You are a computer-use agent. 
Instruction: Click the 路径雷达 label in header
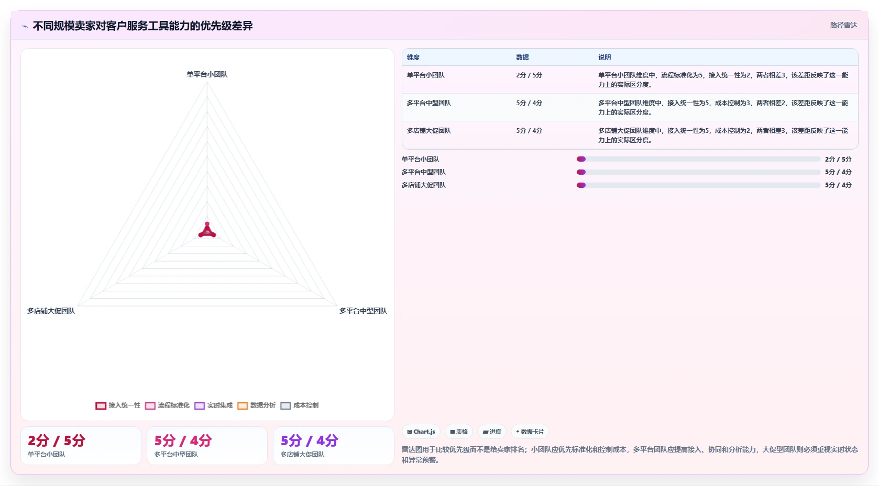tap(843, 25)
